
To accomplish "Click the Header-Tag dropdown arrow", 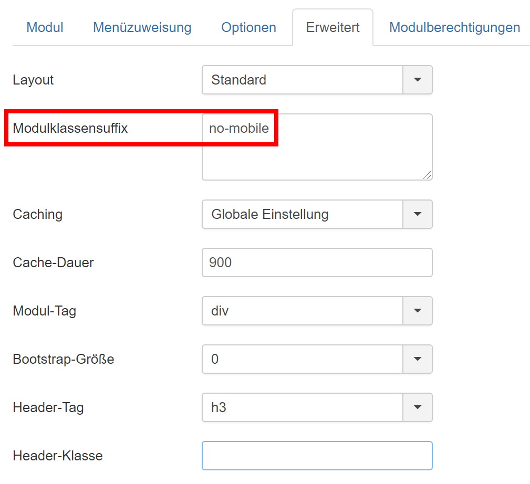I will [x=418, y=407].
